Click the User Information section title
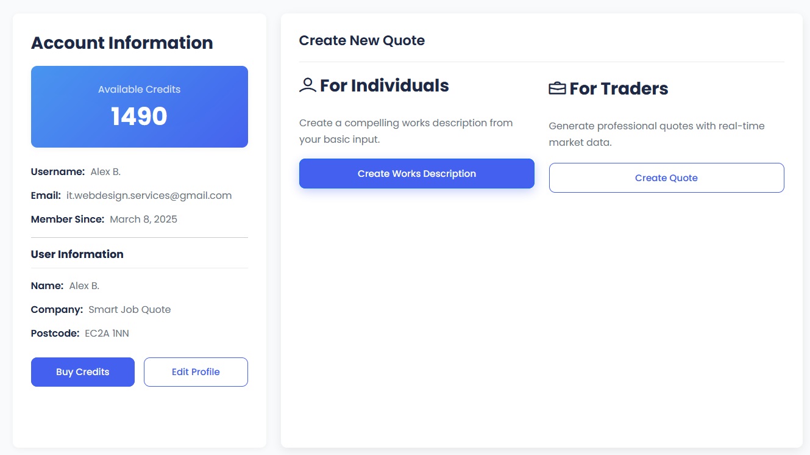Viewport: 810px width, 455px height. tap(77, 254)
